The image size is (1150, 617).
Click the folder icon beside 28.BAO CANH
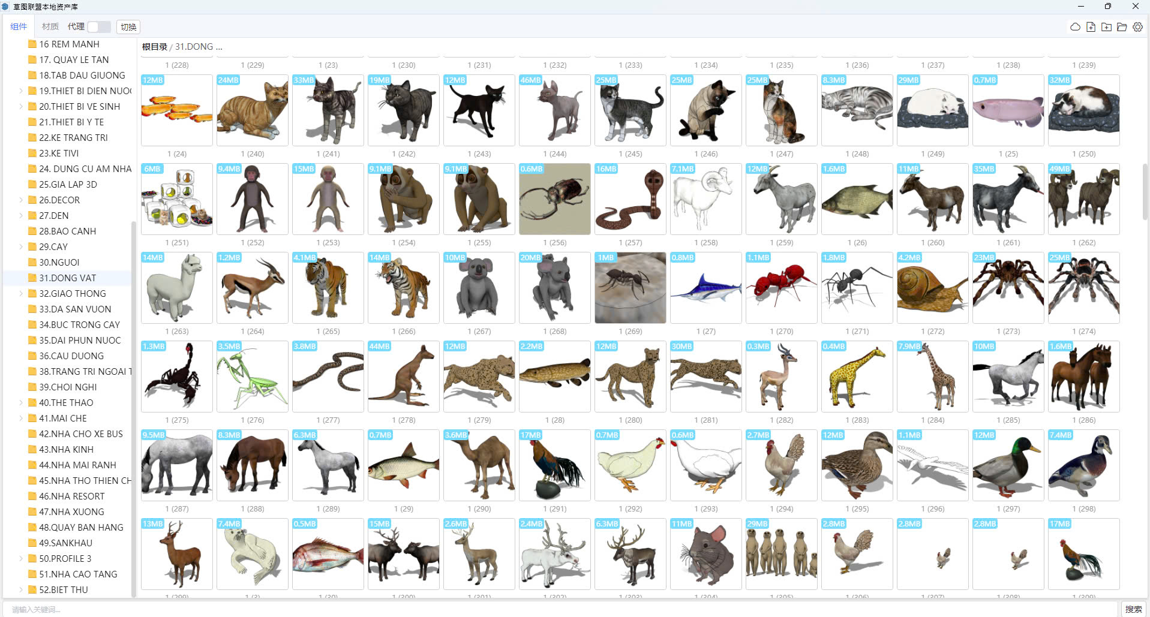[x=32, y=231]
